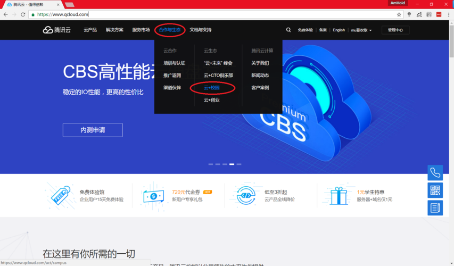This screenshot has width=454, height=266.
Task: Click the 免费体验 link
Action: click(305, 30)
